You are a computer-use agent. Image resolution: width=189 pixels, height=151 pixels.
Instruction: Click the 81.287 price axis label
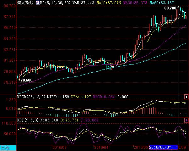tap(10, 60)
